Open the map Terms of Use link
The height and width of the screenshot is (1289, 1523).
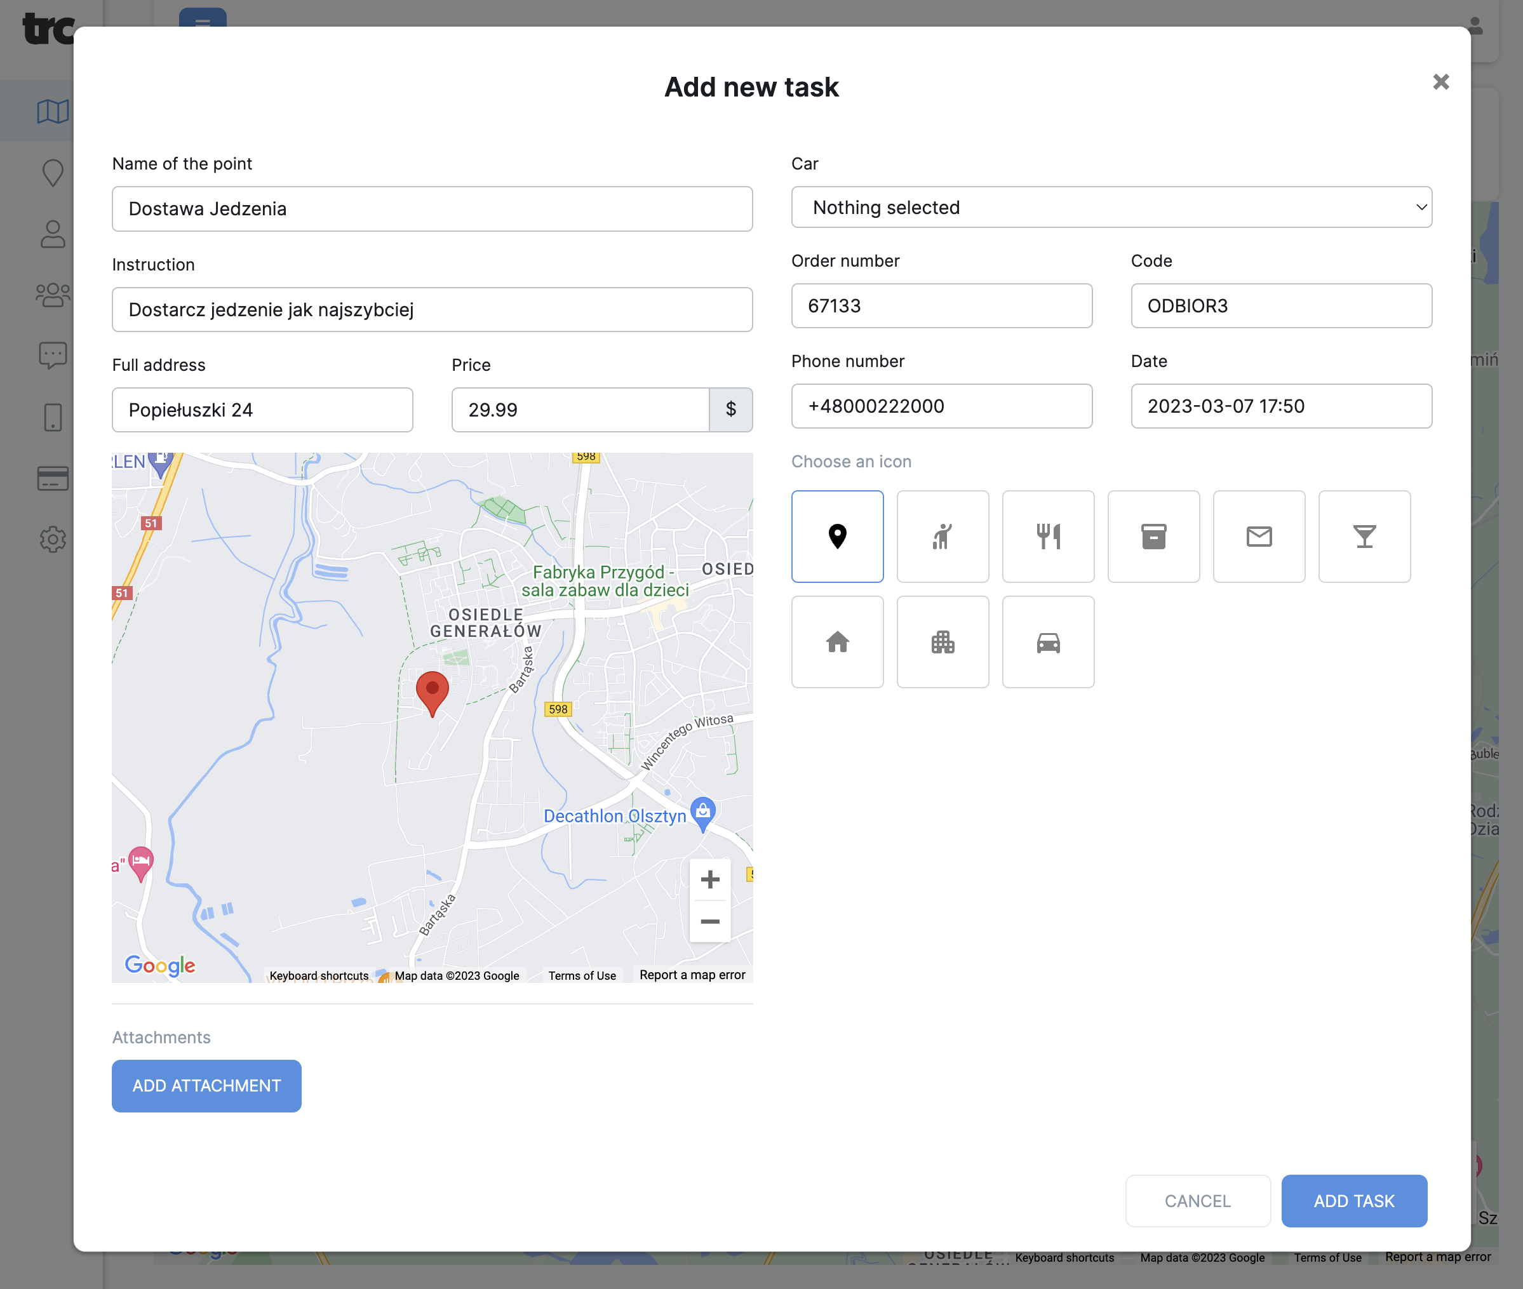(582, 975)
